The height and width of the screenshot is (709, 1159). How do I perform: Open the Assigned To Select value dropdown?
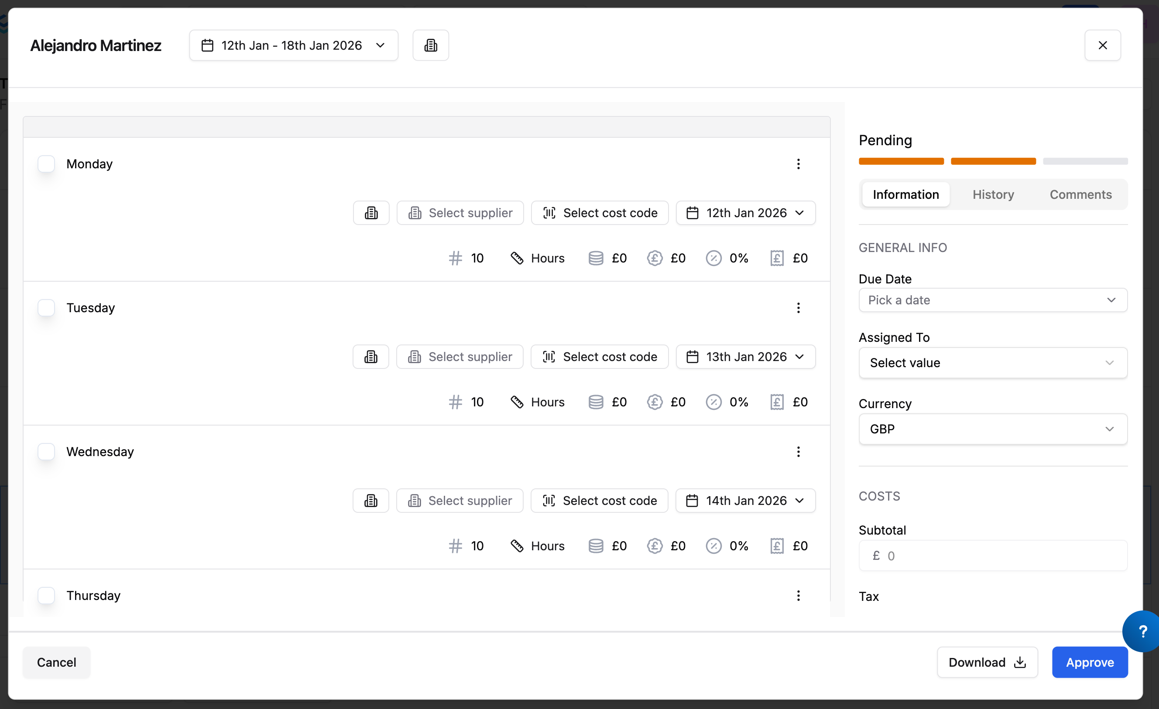tap(993, 363)
